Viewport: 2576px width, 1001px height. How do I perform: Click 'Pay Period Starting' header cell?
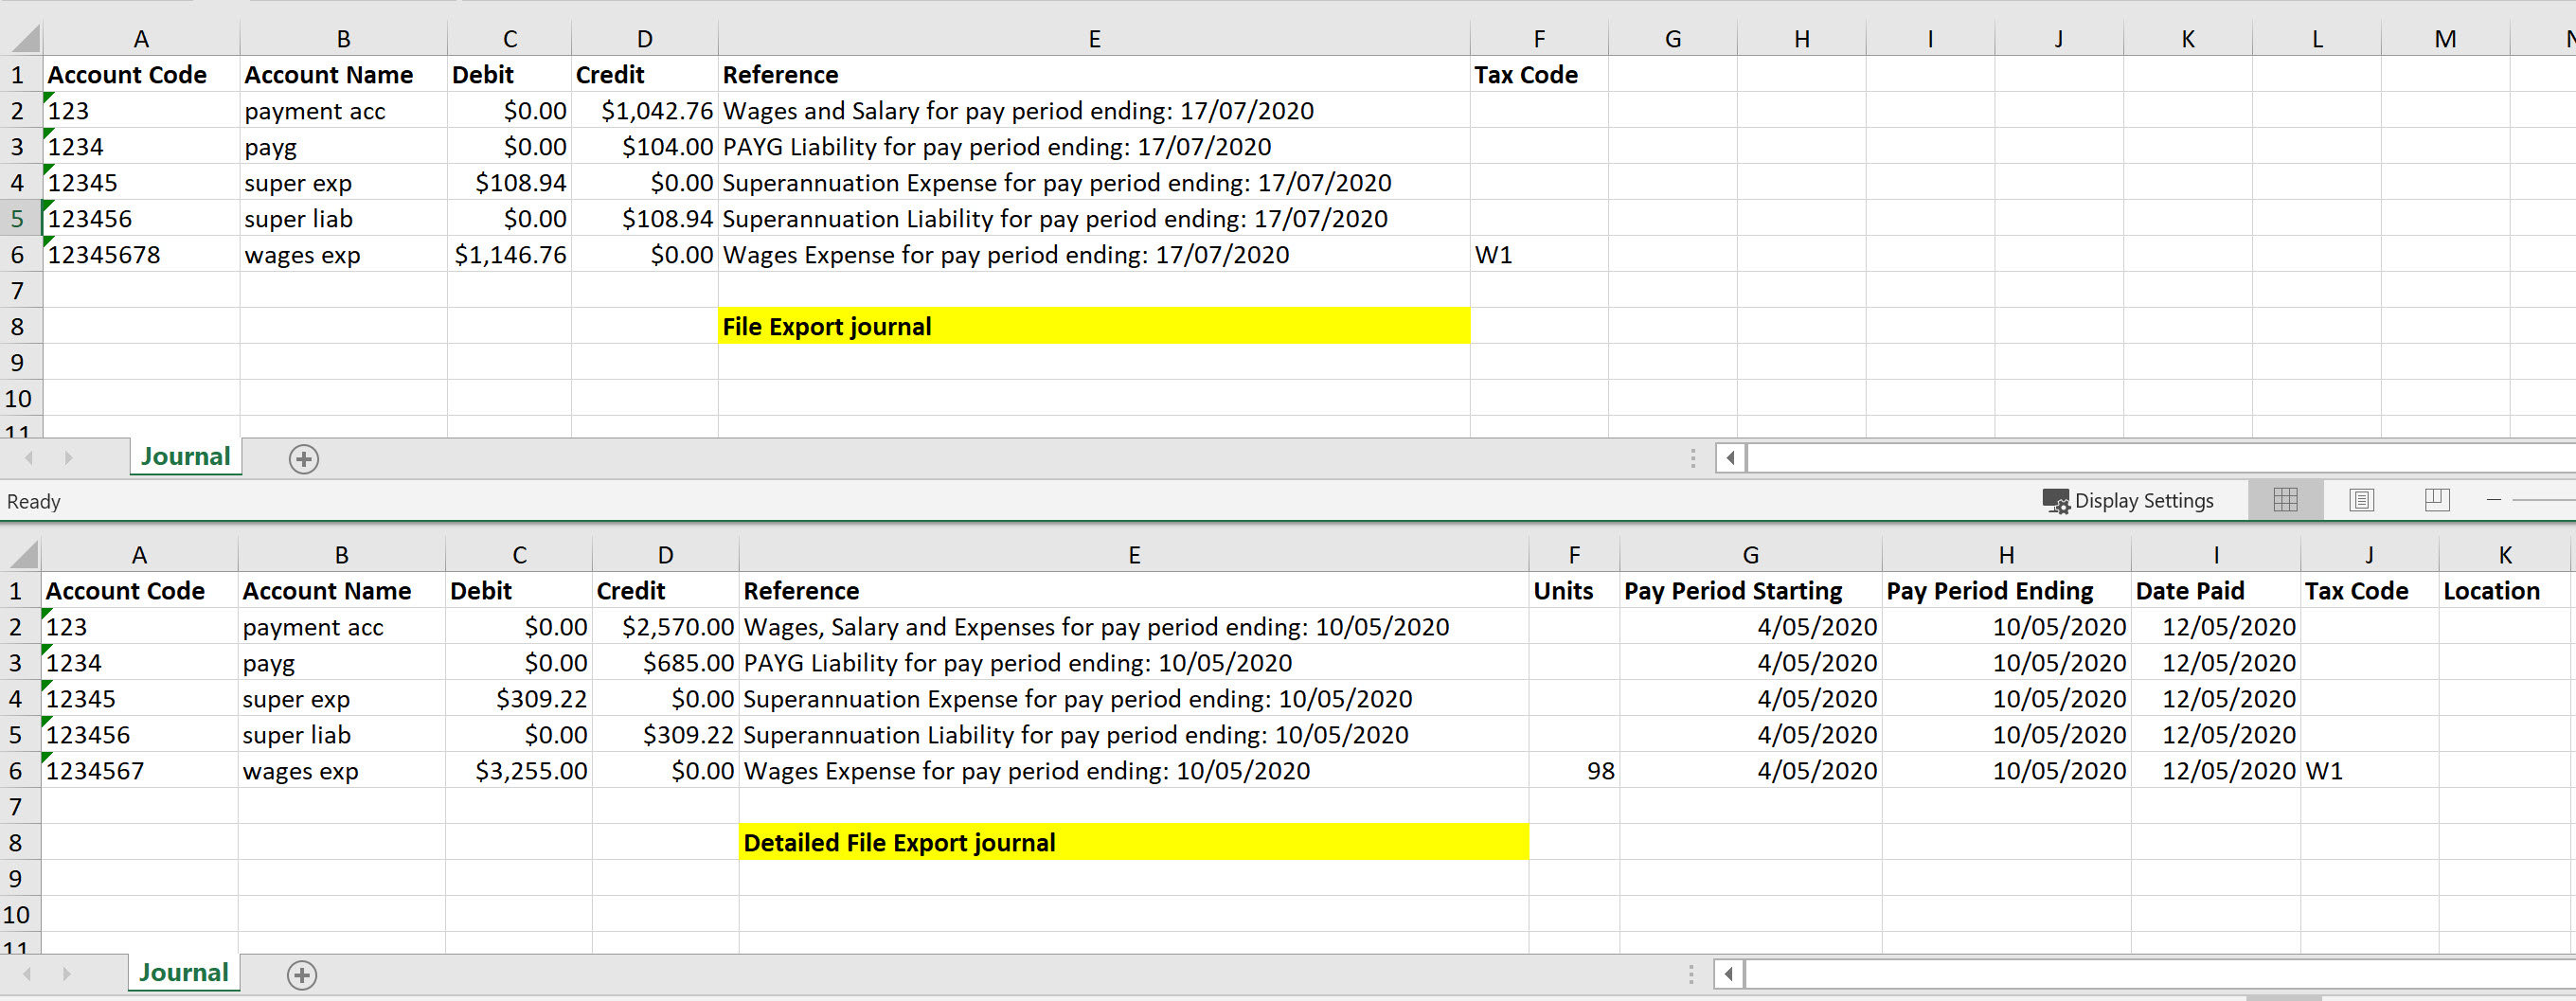(1750, 590)
